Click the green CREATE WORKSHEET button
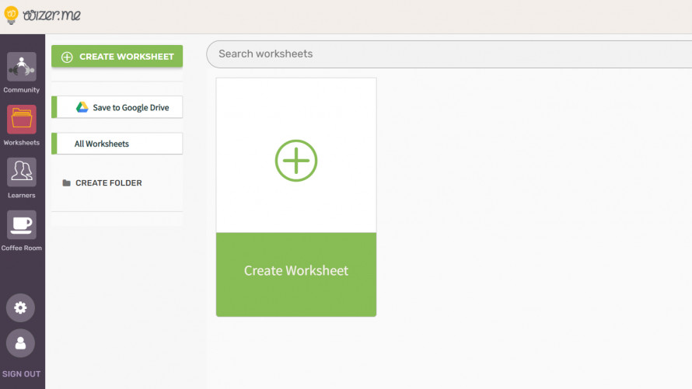This screenshot has height=389, width=692. coord(117,57)
